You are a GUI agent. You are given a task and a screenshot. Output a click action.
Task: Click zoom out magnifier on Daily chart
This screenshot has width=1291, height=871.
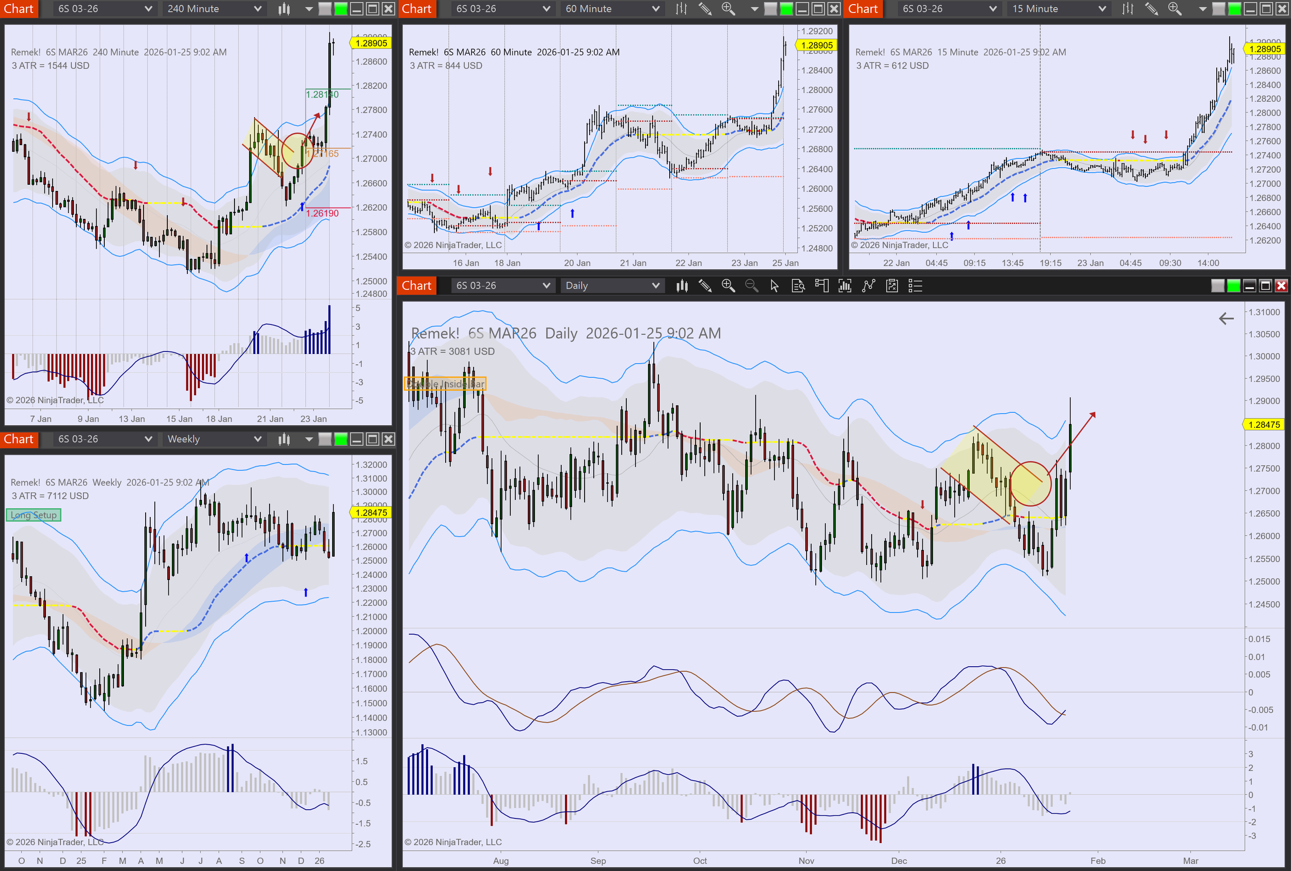coord(751,286)
